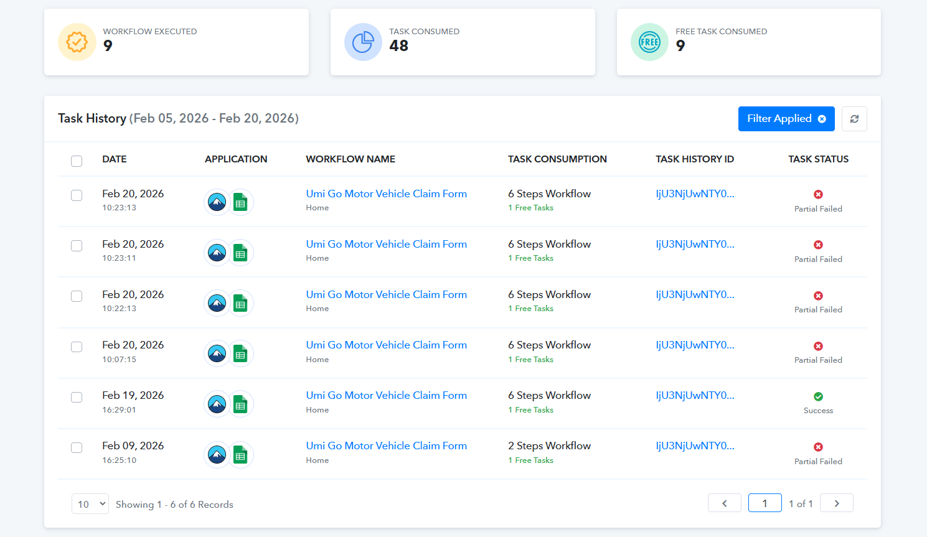The width and height of the screenshot is (927, 537).
Task: Check the Feb 09, 2026 row checkbox
Action: coord(77,447)
